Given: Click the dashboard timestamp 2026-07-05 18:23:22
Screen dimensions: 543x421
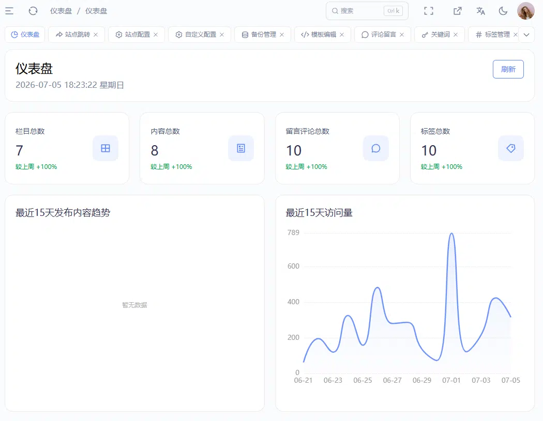Looking at the screenshot, I should [x=56, y=85].
